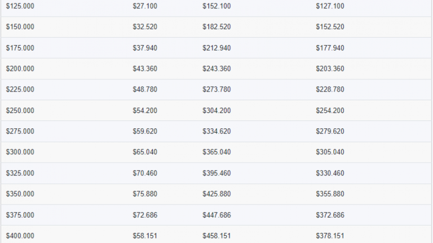The image size is (433, 243).
Task: Select the $177.940 cell
Action: [x=330, y=48]
